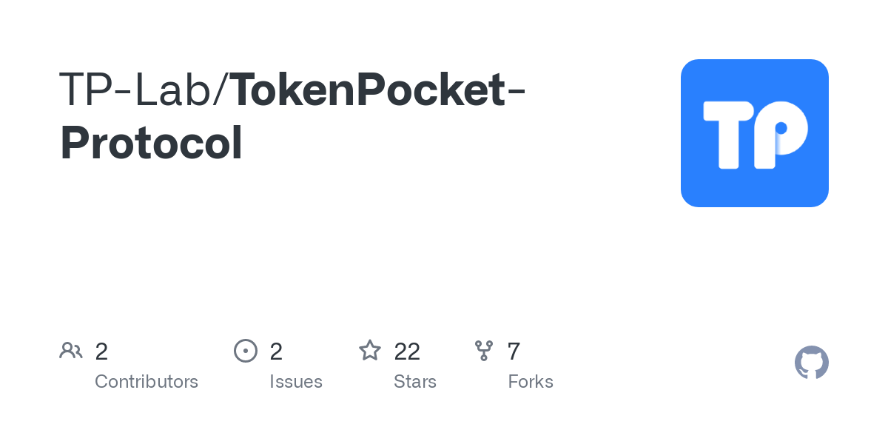Select the Contributors label

pyautogui.click(x=147, y=382)
